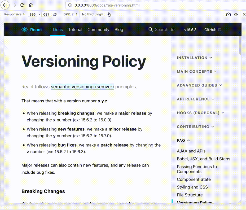The width and height of the screenshot is (246, 210).
Task: Open the v16.6.3 versions link
Action: [x=190, y=30]
